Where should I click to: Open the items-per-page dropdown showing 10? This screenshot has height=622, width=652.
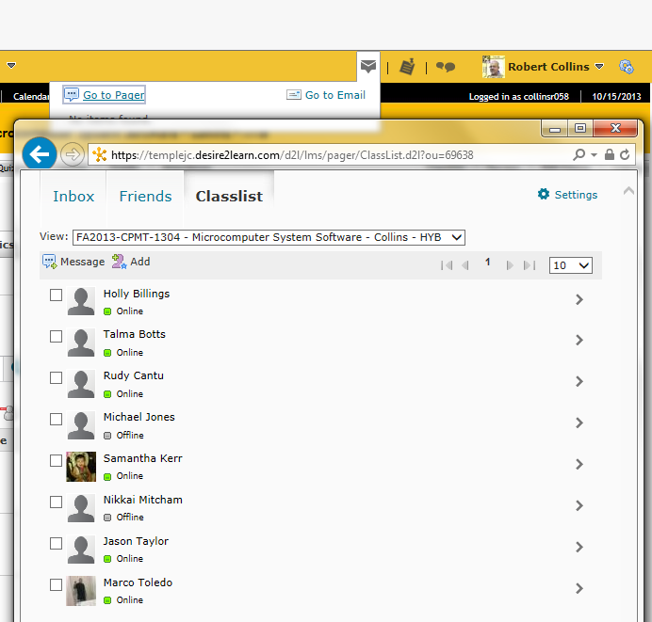[x=570, y=265]
